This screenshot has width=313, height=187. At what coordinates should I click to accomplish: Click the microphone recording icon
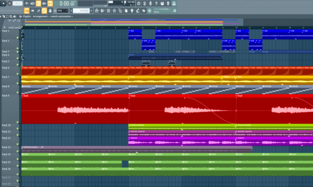151,3
